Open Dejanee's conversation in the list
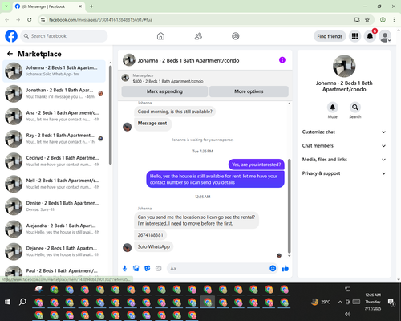Screen dimensions: 401x321 click(x=54, y=251)
